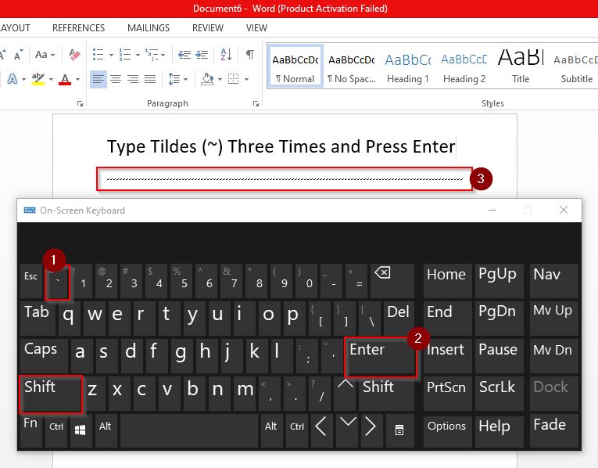Click the Shading paint bucket icon
Screen dimensions: 598x468
coord(207,79)
